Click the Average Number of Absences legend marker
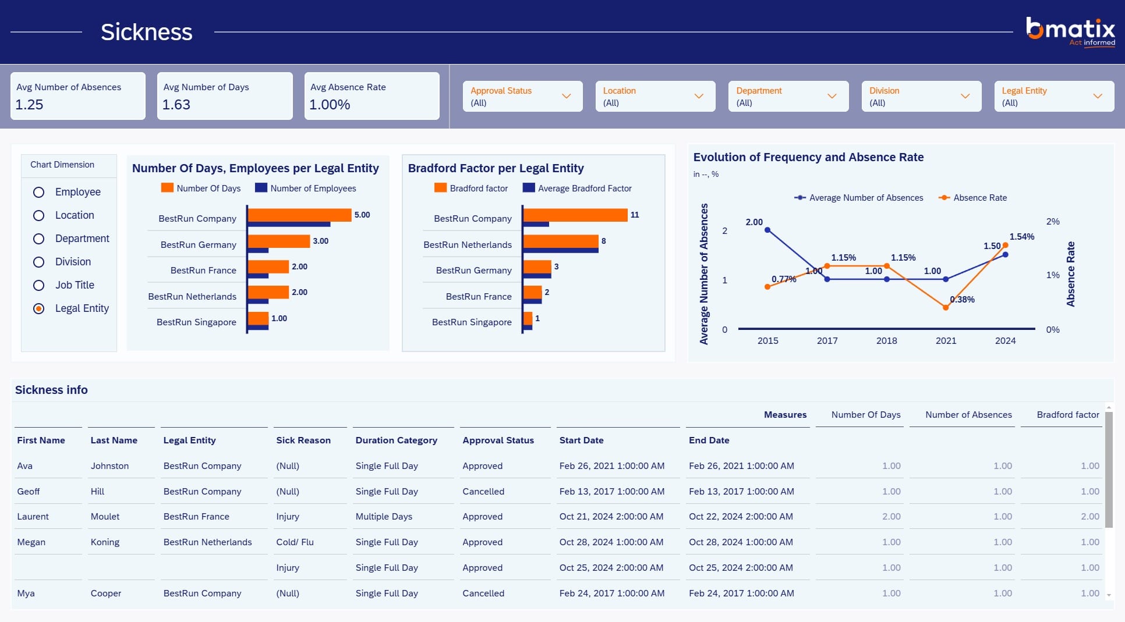 800,198
